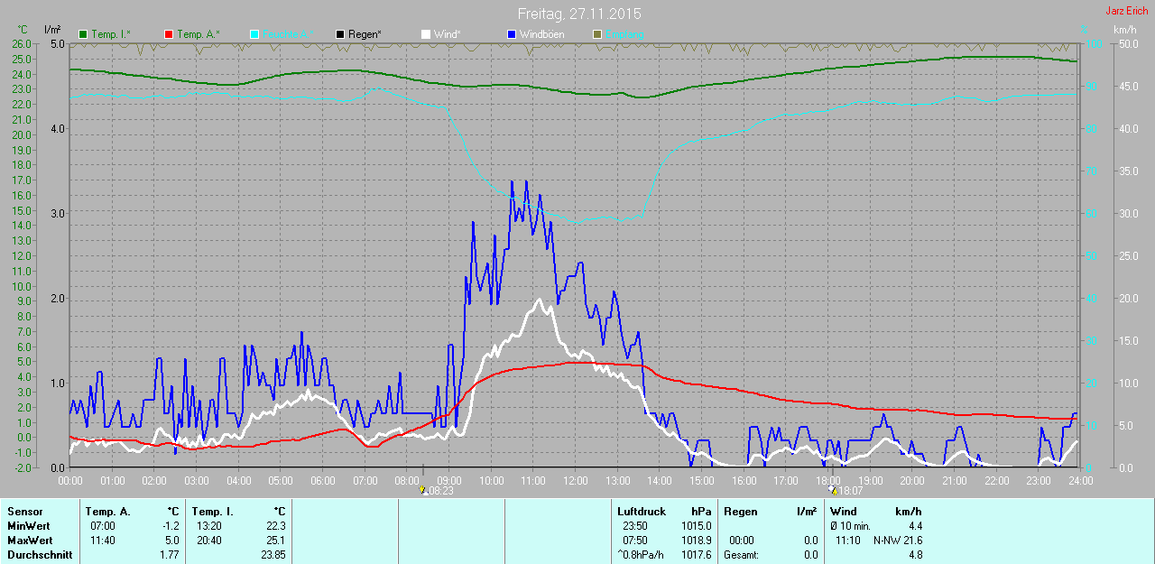Click the date title Freitag, 27.11.2015

[579, 14]
